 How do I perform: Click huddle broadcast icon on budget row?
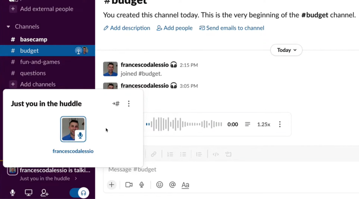click(78, 51)
